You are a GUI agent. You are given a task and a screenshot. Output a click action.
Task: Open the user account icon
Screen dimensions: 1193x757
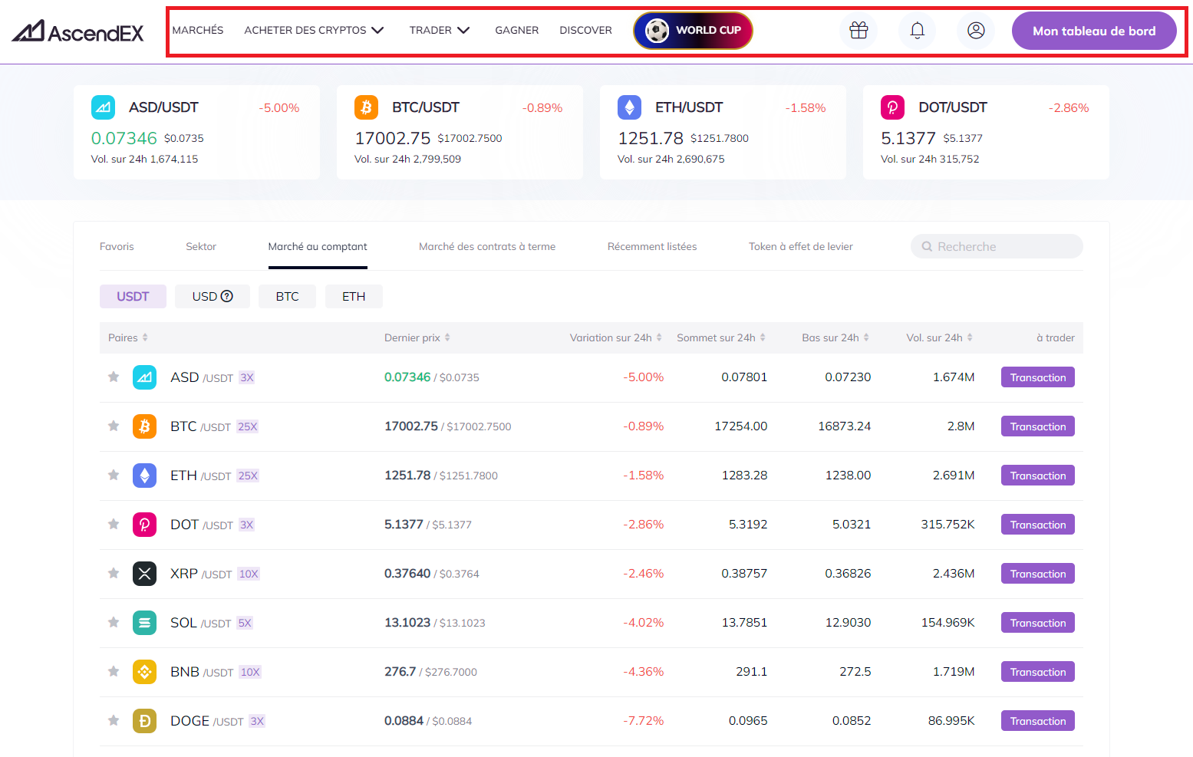click(x=976, y=31)
